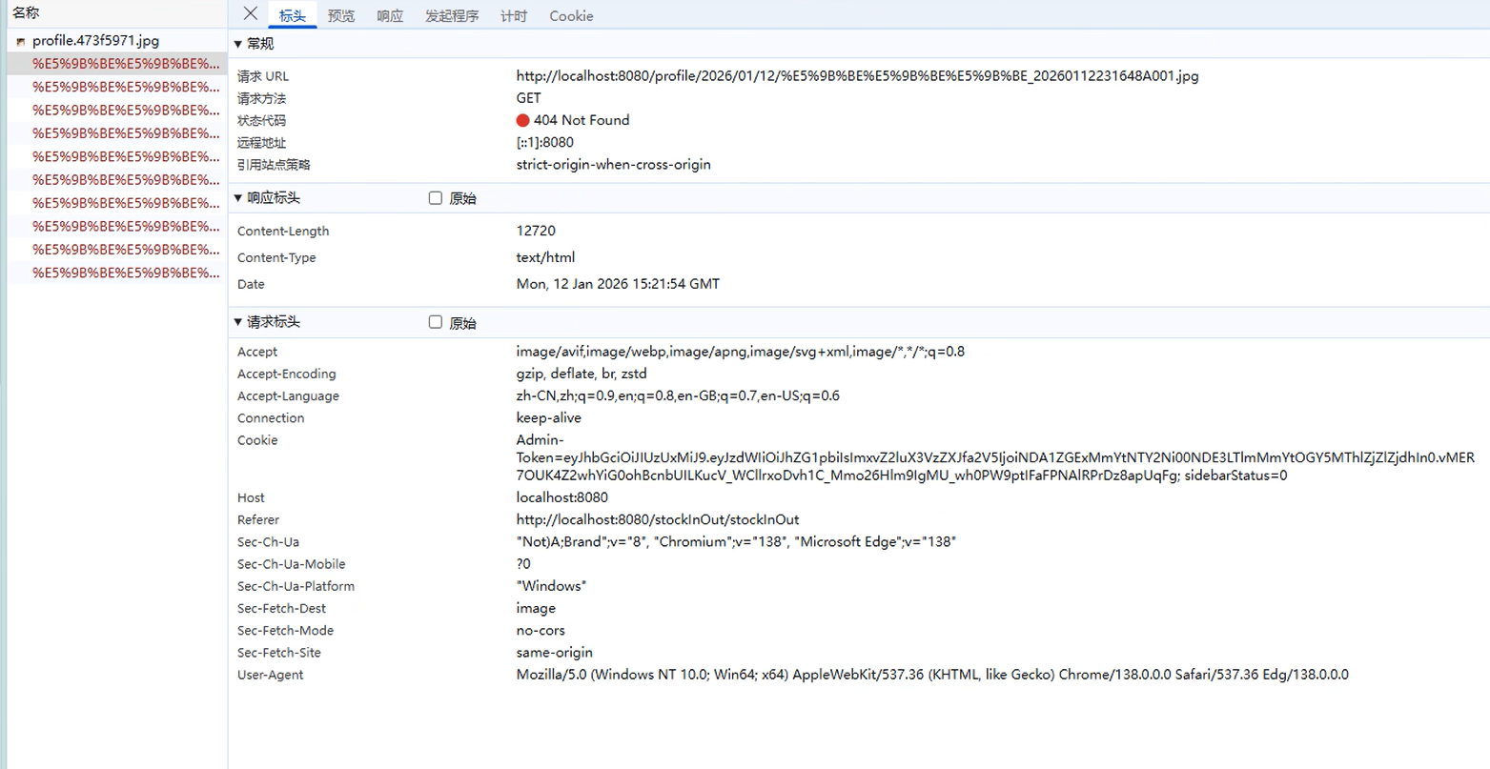Click the 404 Not Found status text
1490x769 pixels.
(582, 120)
